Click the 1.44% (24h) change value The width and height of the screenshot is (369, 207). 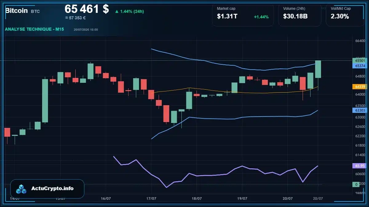(x=132, y=12)
